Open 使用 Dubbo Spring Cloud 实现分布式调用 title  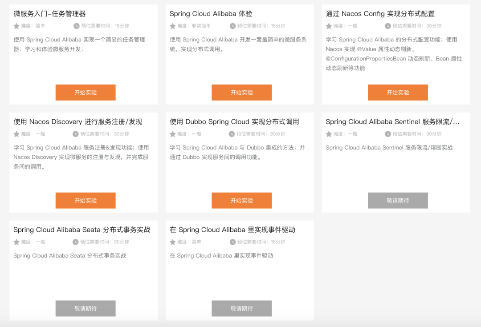[234, 121]
